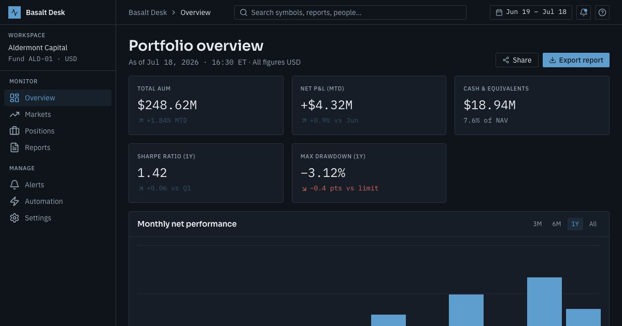Click '+1.84% MTD' text
622x326 pixels.
point(167,121)
